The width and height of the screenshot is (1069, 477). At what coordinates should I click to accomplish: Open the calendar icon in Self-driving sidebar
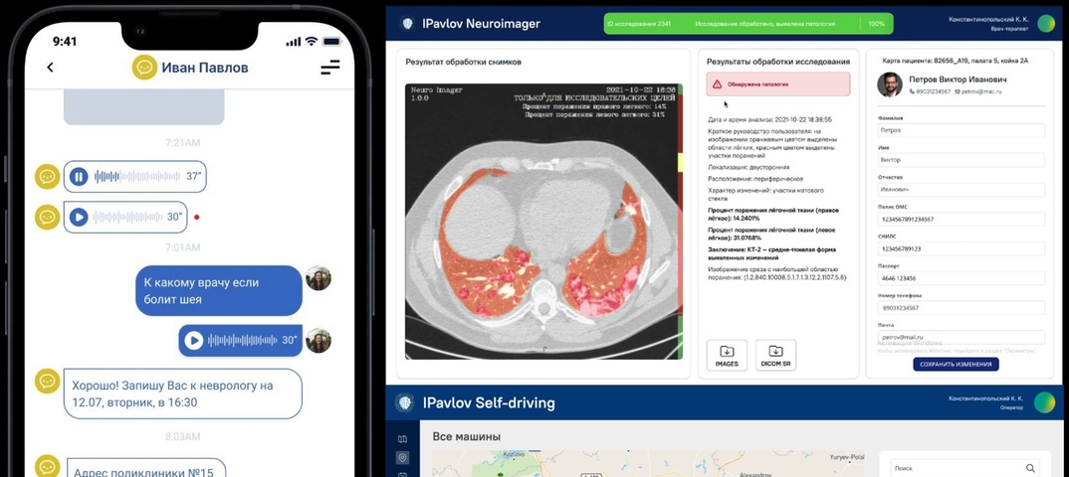click(x=402, y=474)
